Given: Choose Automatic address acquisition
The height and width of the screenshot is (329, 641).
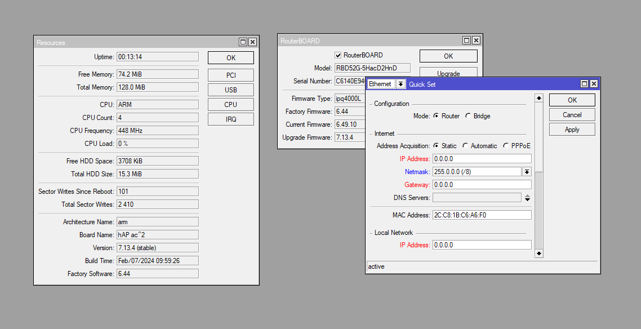Looking at the screenshot, I should coord(465,146).
